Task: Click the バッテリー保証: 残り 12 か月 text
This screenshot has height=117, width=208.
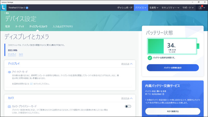Action: (155, 91)
